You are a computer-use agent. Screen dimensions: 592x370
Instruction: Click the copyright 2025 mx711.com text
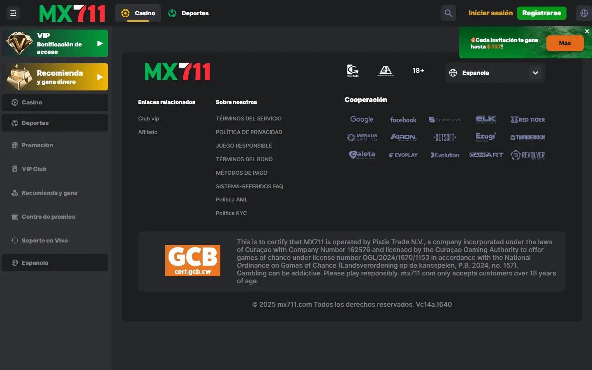click(x=352, y=304)
